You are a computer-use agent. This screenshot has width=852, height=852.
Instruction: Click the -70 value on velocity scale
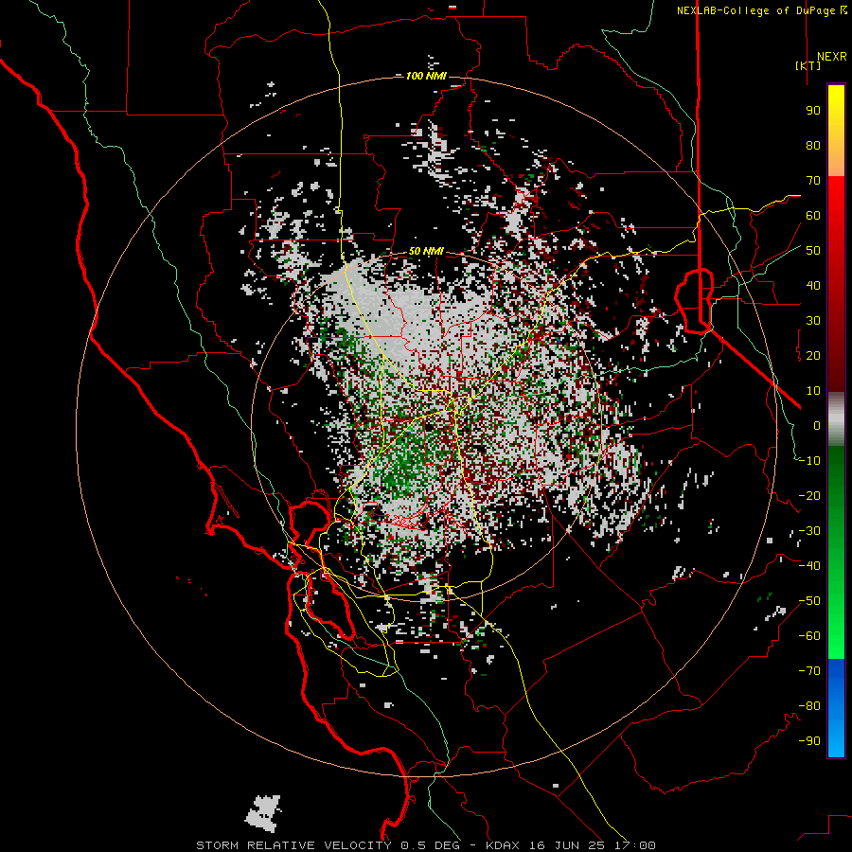click(809, 671)
